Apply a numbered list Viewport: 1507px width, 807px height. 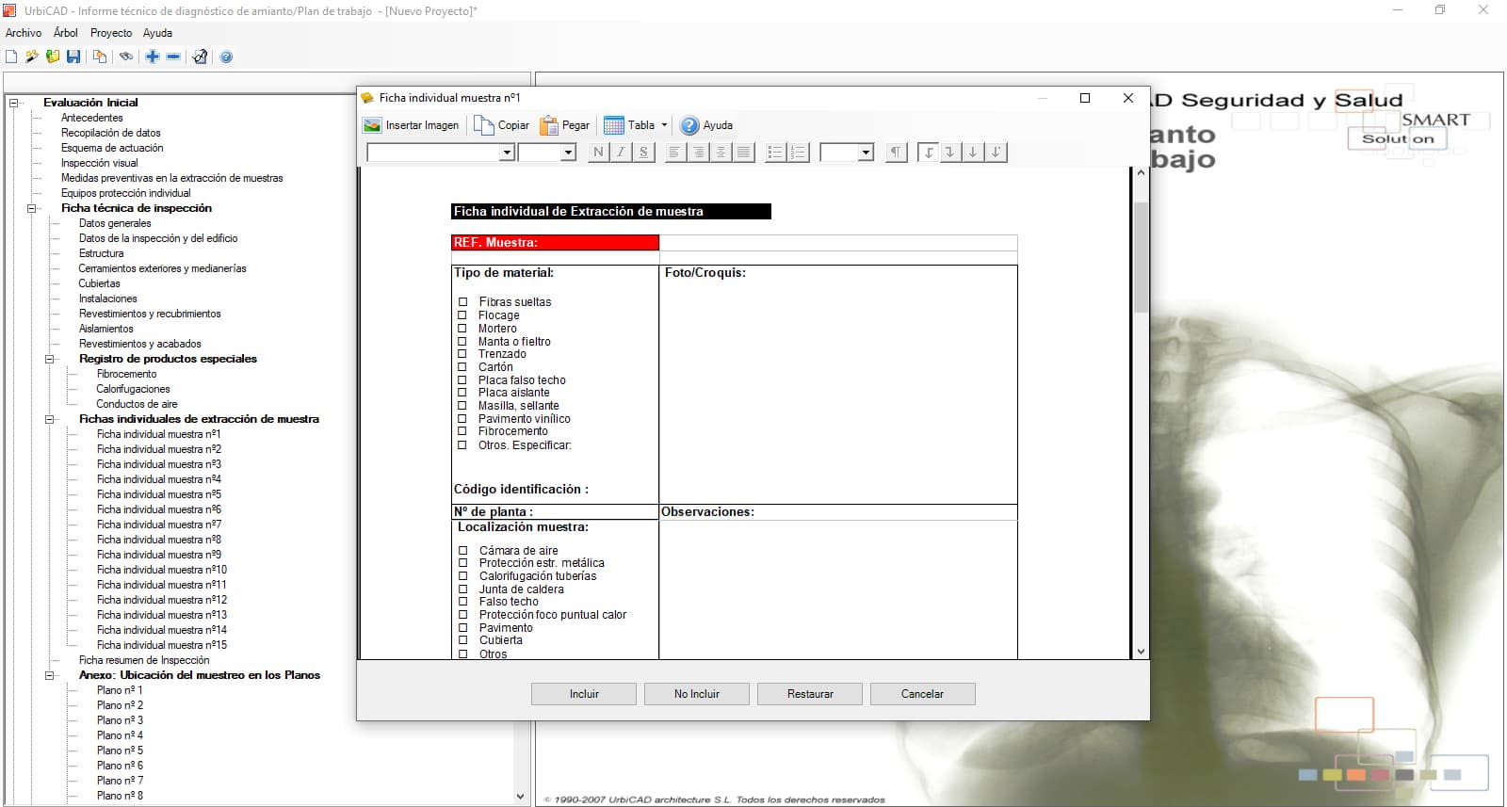(798, 153)
